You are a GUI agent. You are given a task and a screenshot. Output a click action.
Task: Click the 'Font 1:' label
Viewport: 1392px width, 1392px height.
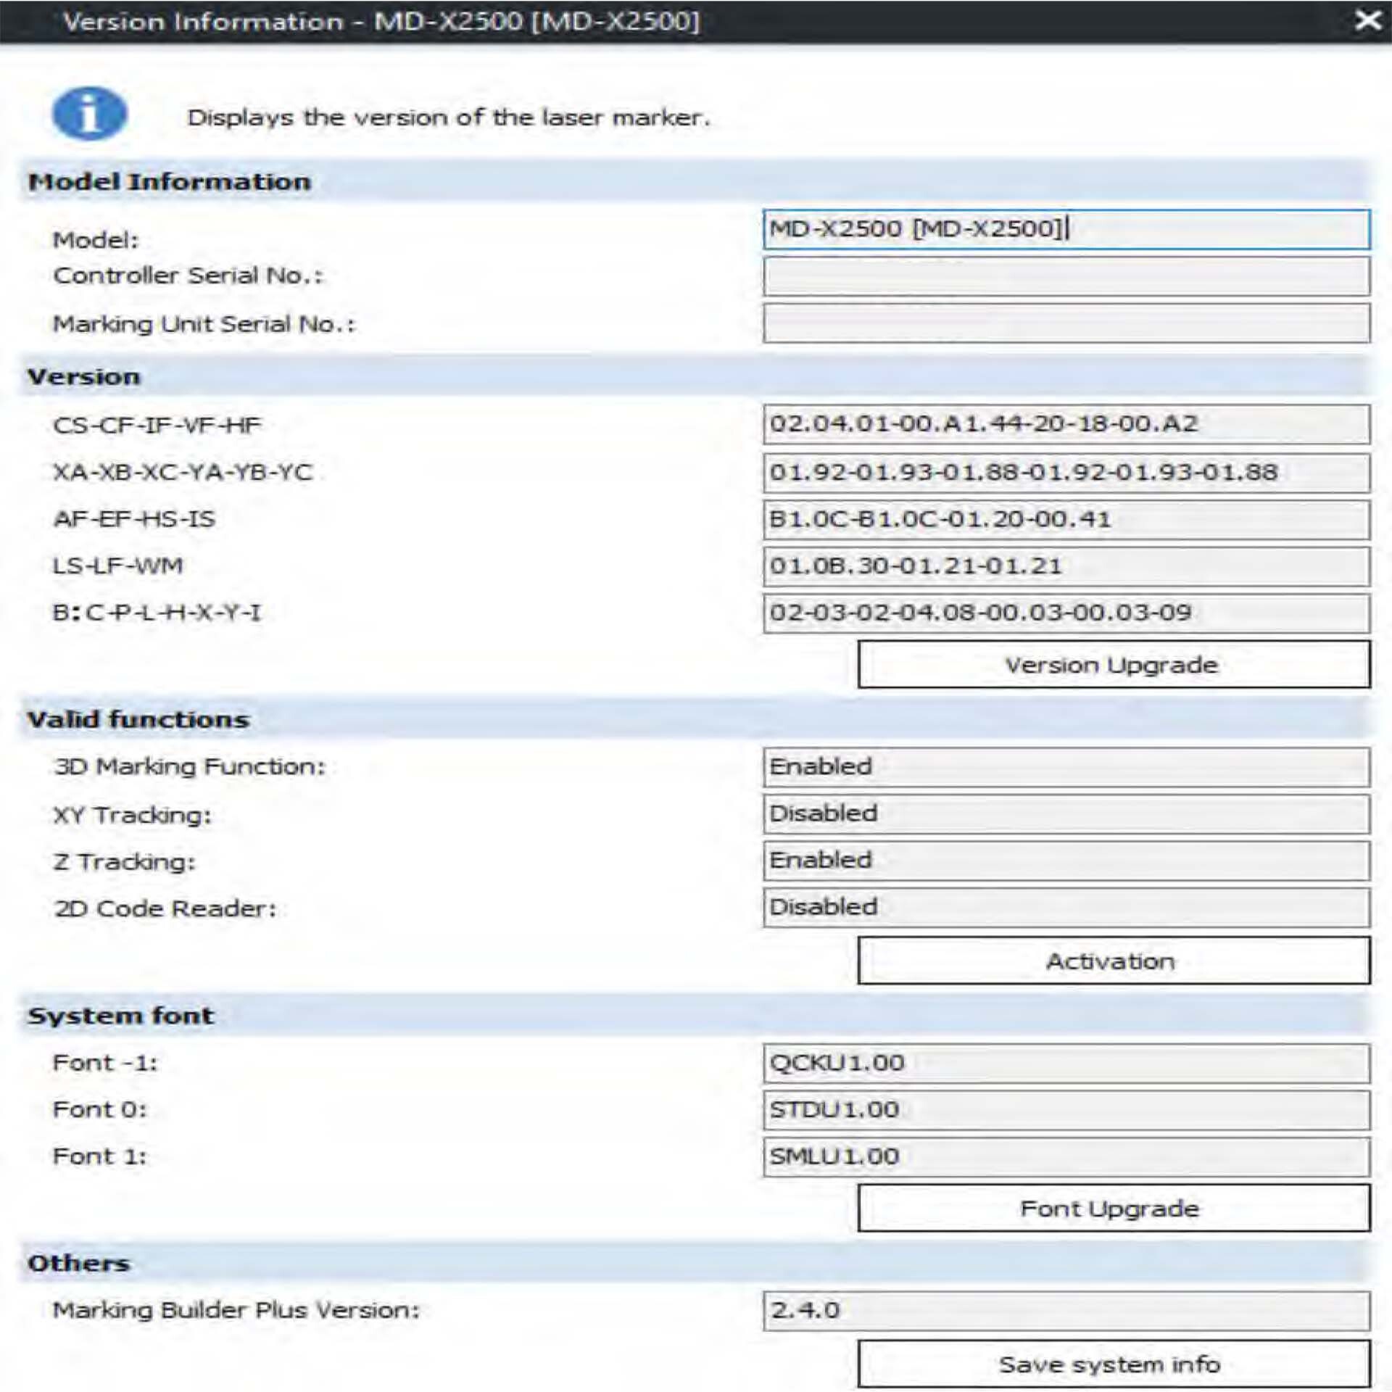[100, 1156]
